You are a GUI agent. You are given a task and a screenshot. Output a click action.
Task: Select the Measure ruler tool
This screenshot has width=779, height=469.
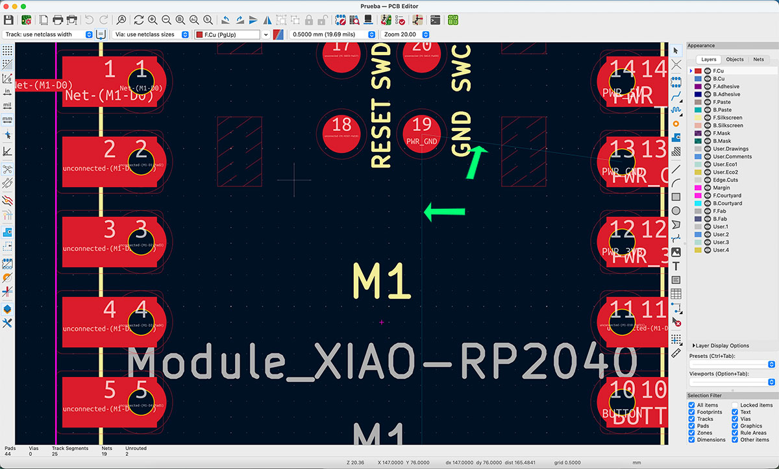pos(676,353)
